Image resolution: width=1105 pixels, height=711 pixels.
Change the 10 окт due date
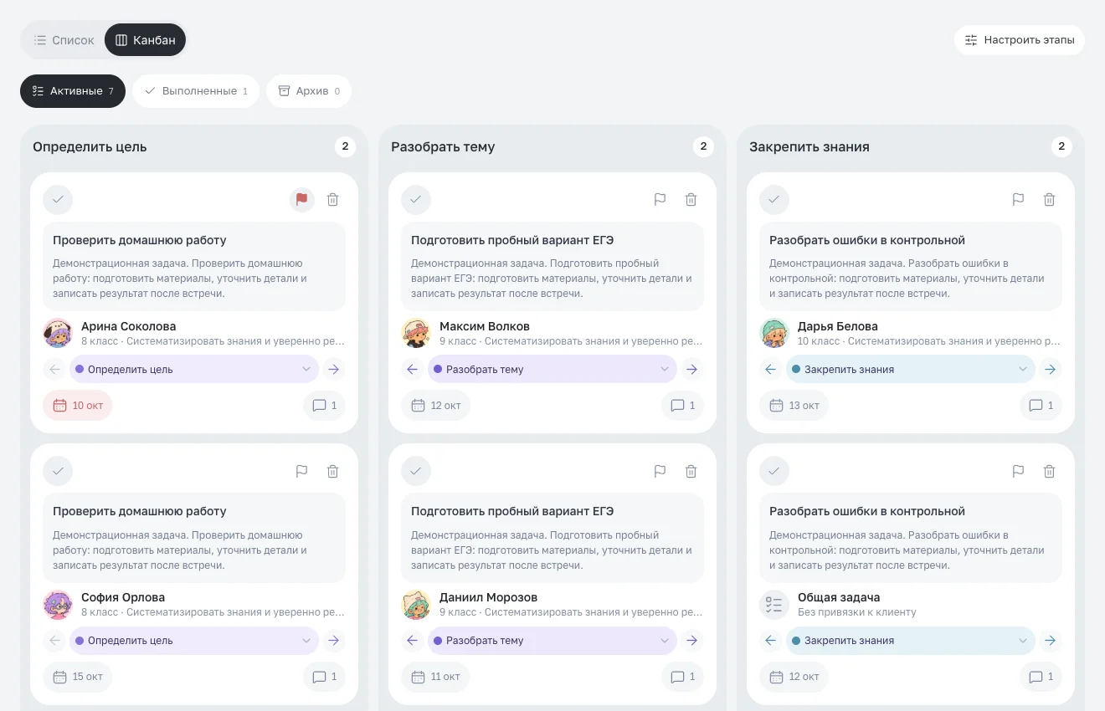point(78,406)
